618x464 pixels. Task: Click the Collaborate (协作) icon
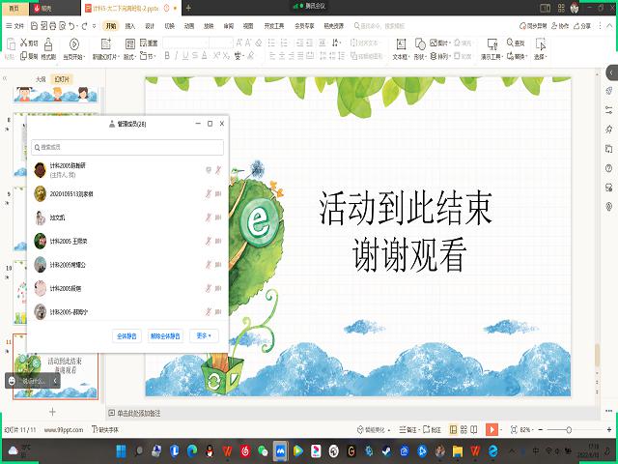[560, 26]
